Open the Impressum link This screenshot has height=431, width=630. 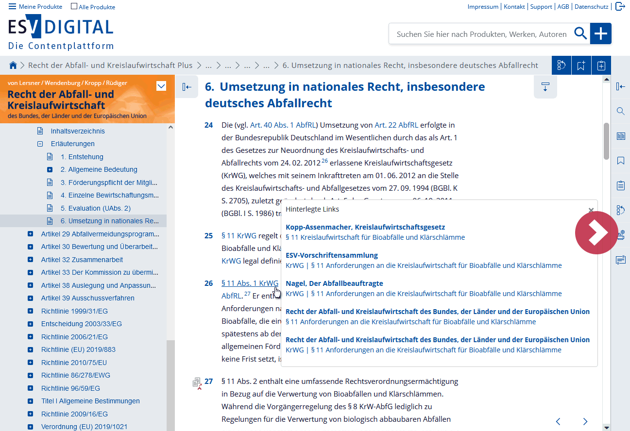(x=482, y=7)
